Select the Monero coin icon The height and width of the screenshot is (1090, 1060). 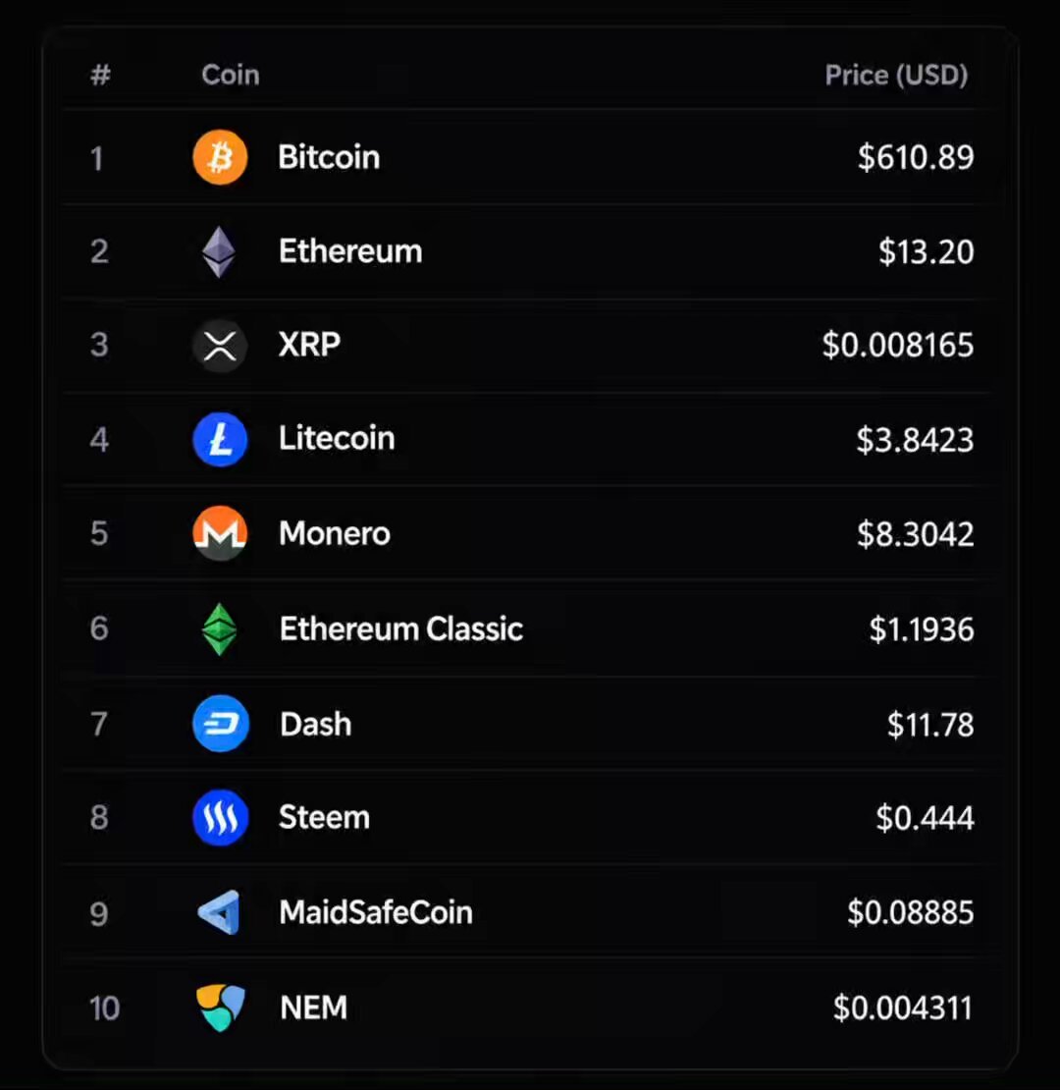point(220,533)
